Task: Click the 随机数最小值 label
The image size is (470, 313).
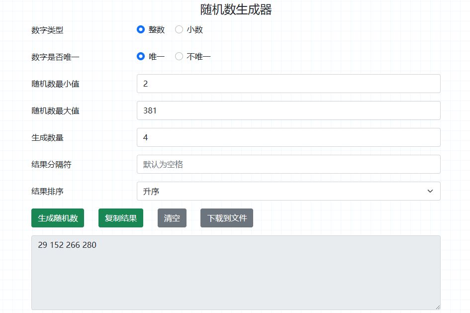Action: coord(55,84)
